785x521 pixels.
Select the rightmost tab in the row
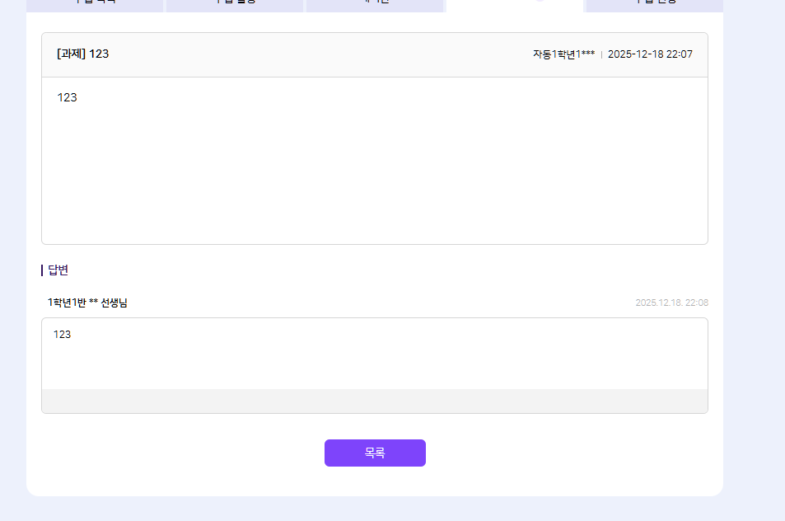point(655,5)
